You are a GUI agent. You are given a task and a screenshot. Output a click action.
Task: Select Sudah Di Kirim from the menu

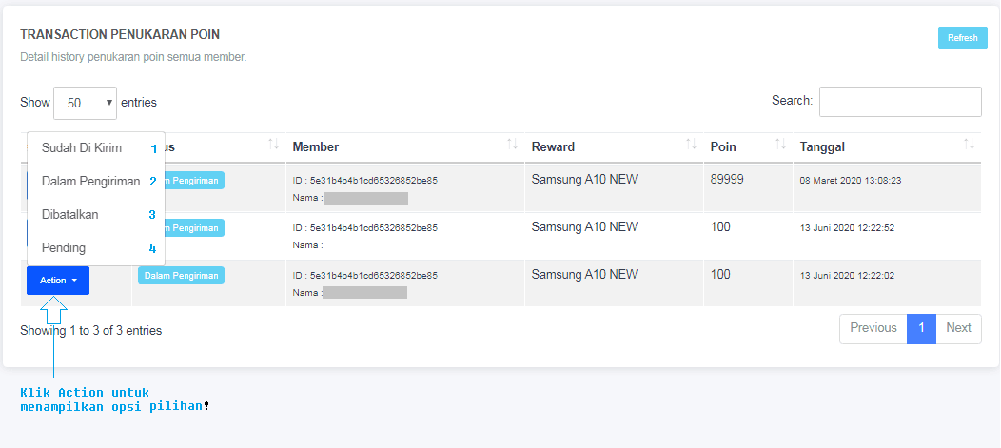[82, 148]
